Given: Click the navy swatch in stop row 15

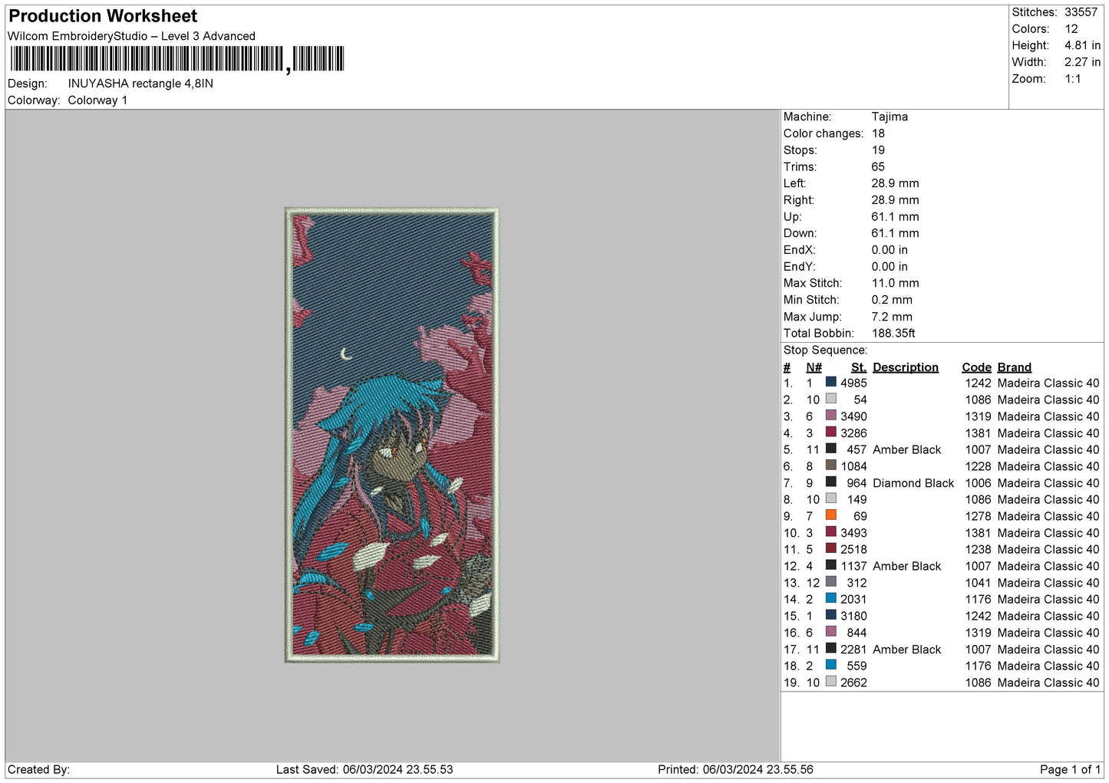Looking at the screenshot, I should tap(830, 615).
